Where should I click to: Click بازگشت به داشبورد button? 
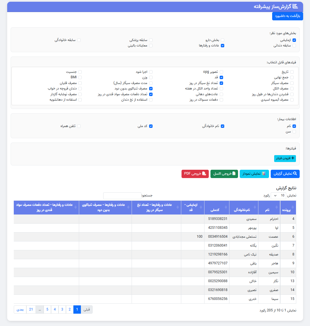(288, 16)
